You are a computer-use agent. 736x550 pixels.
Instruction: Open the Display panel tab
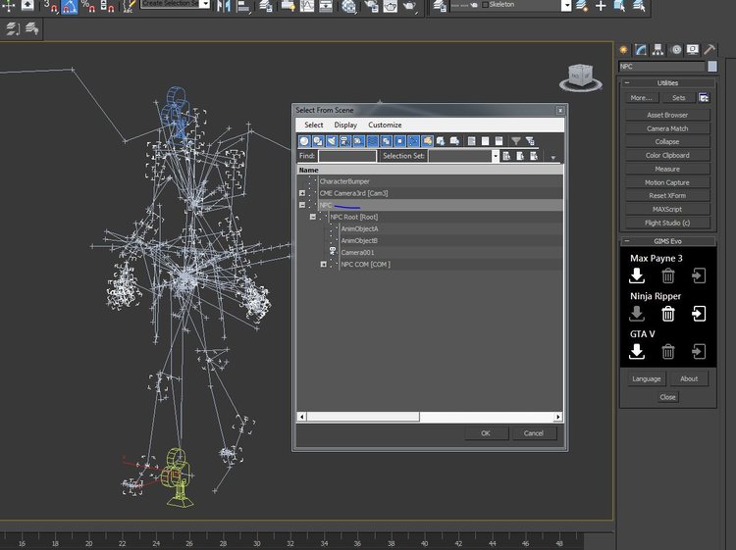(693, 50)
